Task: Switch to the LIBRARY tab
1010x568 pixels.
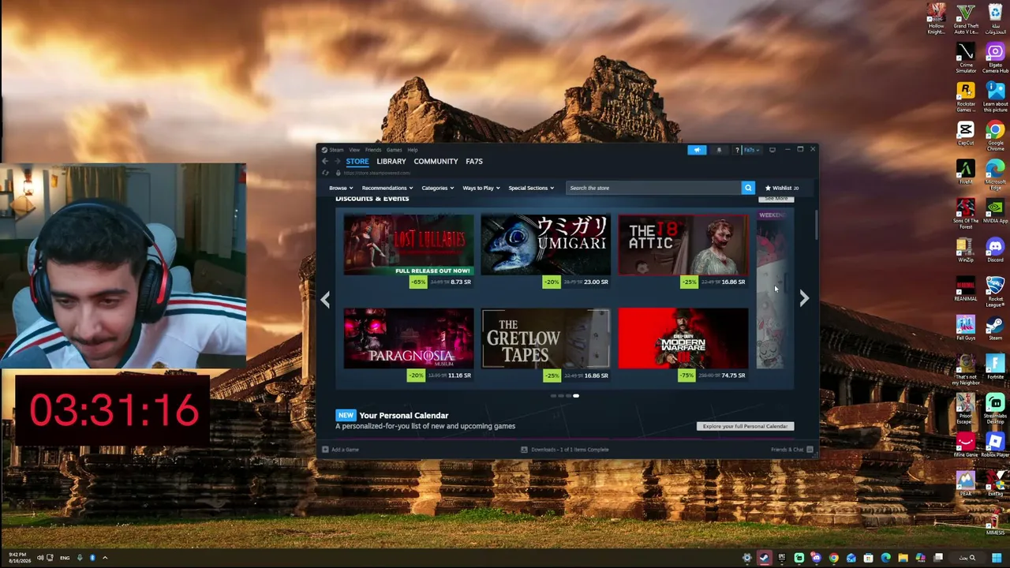Action: point(391,161)
